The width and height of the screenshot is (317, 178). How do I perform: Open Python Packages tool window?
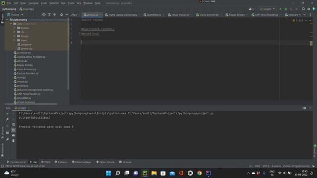(82, 162)
